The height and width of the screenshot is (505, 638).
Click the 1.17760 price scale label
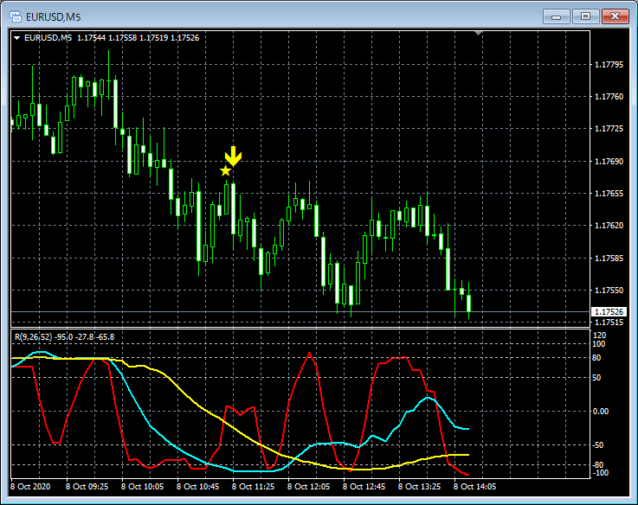[609, 96]
